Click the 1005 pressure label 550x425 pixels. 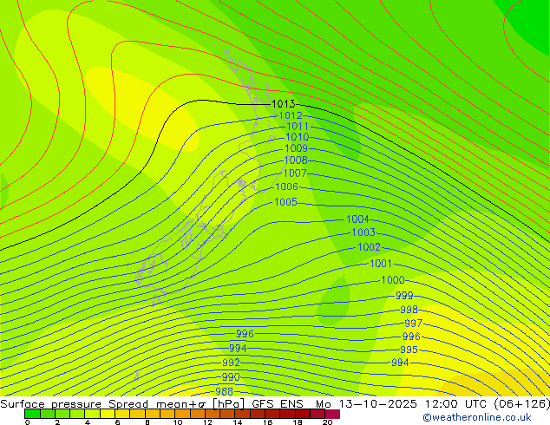(285, 202)
